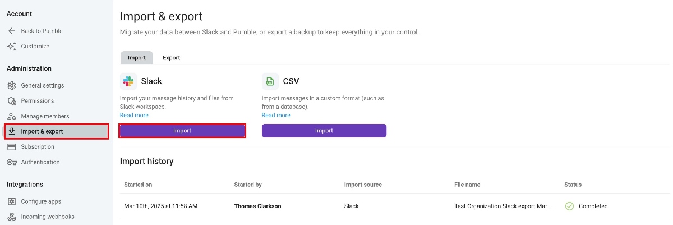
Task: Click the Configure apps icon
Action: [x=12, y=201]
